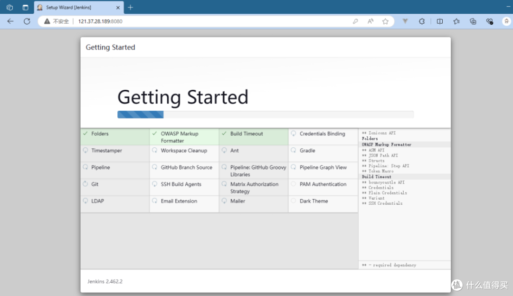The image size is (513, 296).
Task: Click the Pipeline plugin cell
Action: pos(115,171)
